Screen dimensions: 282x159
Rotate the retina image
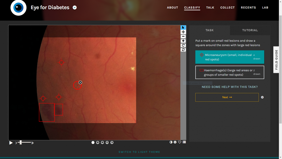[183, 45]
